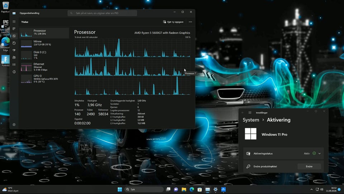The height and width of the screenshot is (194, 344).
Task: Open the App history page in the sidebar
Action: pos(14,43)
